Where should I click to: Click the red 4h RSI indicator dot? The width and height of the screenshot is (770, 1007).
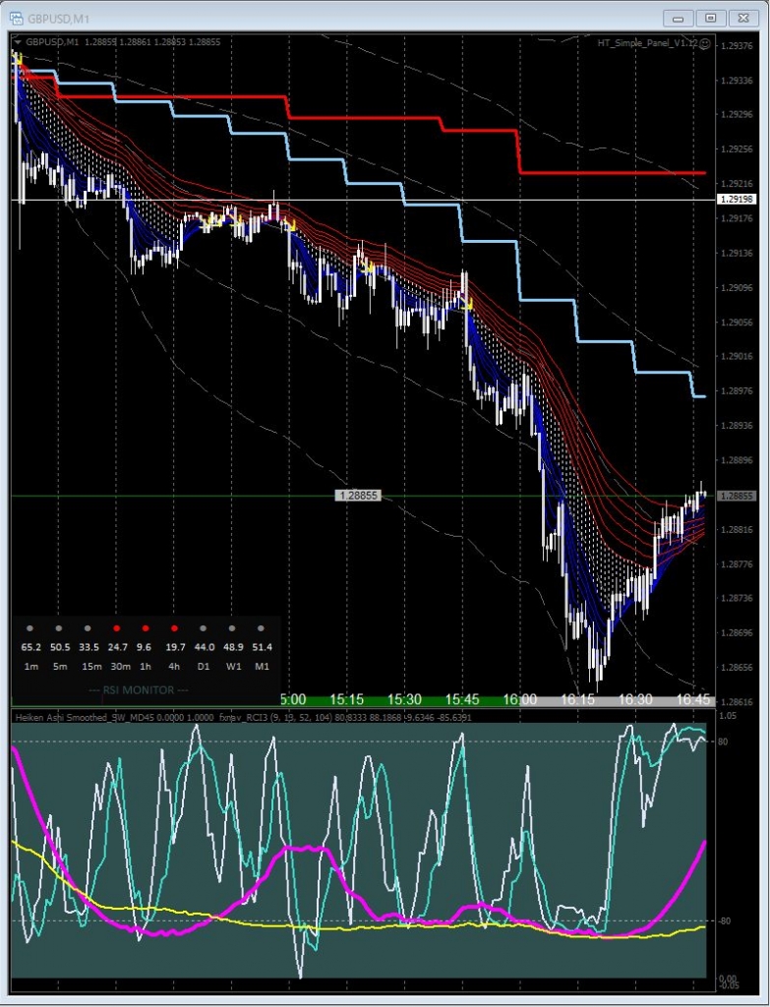(174, 627)
